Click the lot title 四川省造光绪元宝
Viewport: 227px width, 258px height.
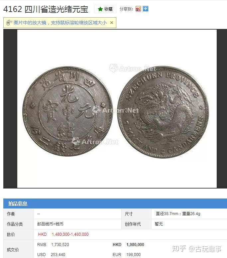pos(56,9)
